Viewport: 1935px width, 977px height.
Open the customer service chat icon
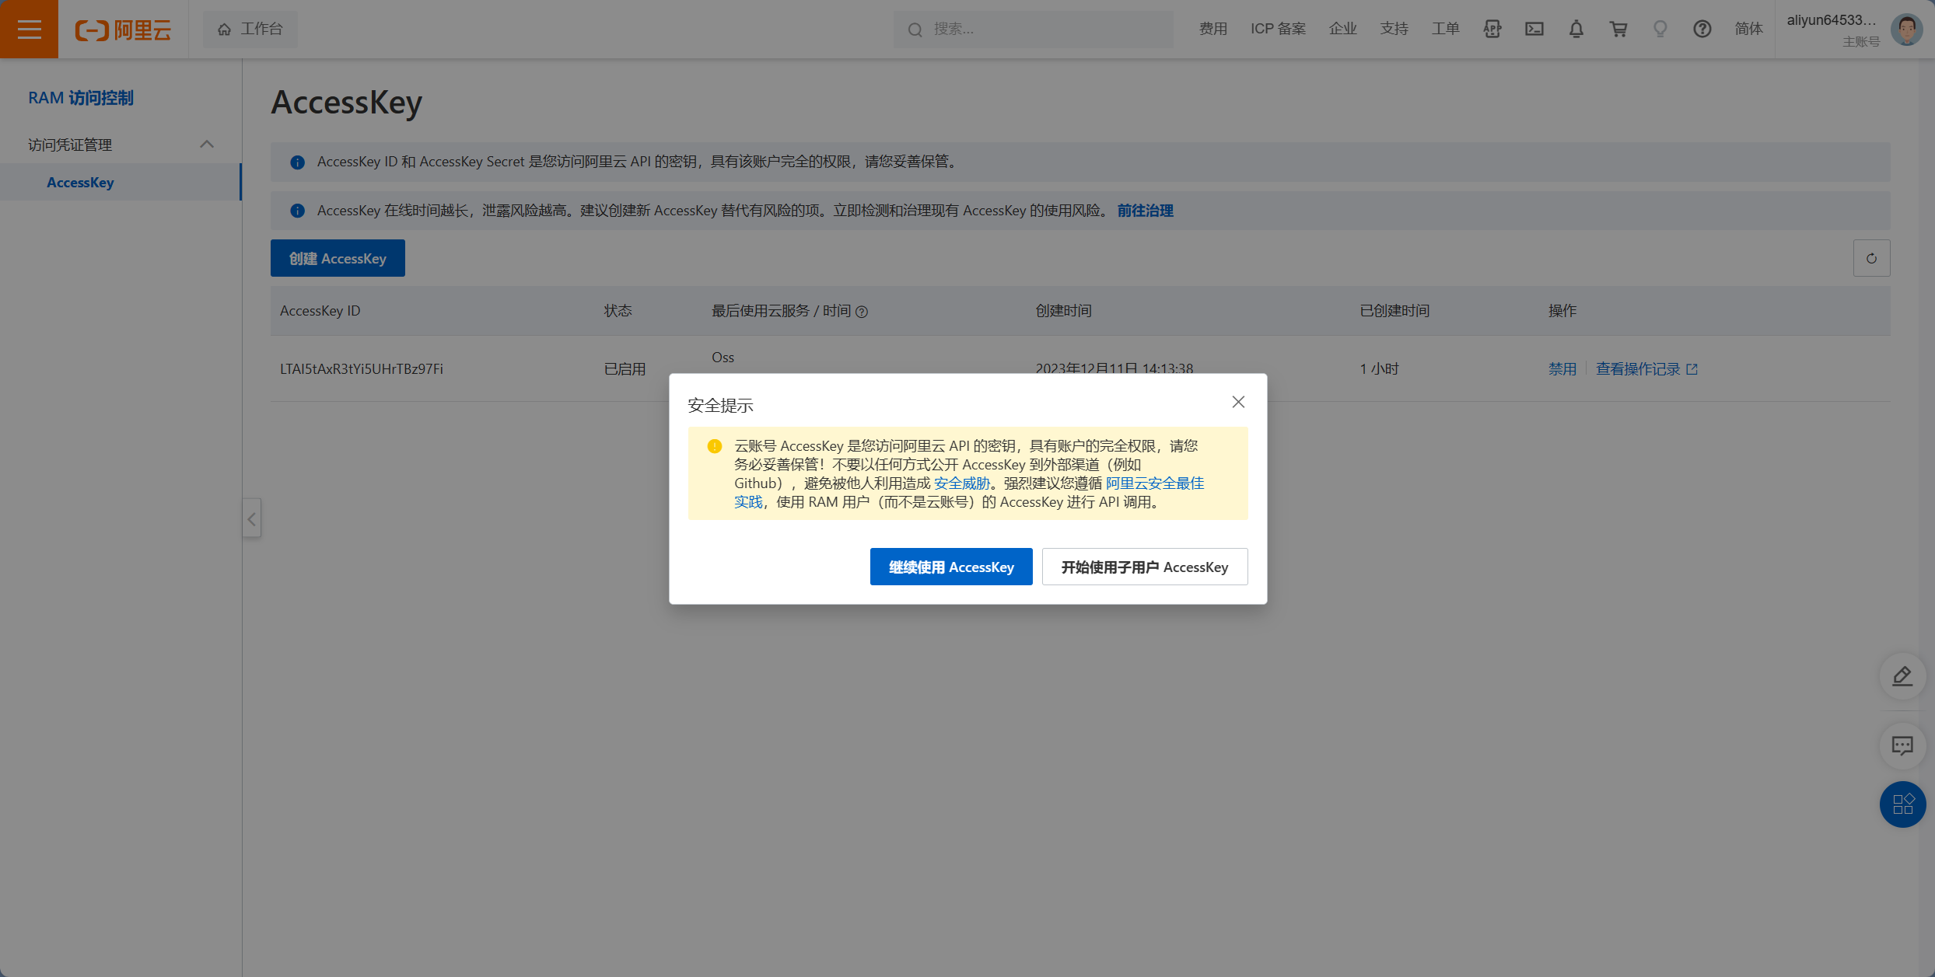[x=1902, y=745]
